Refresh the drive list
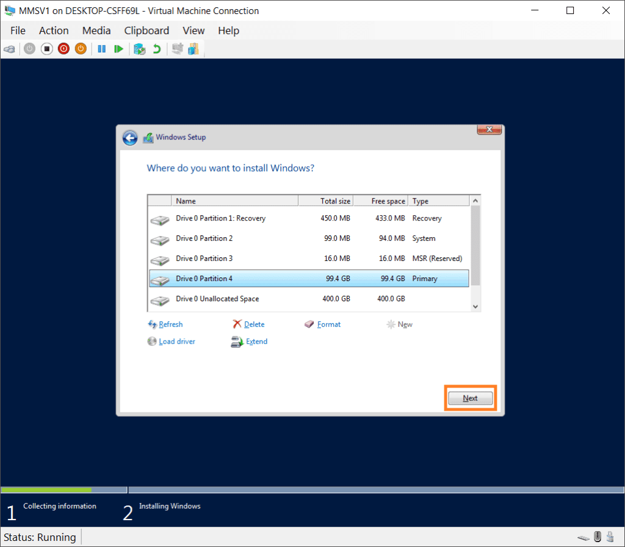Screen dimensions: 625x547 pyautogui.click(x=165, y=325)
